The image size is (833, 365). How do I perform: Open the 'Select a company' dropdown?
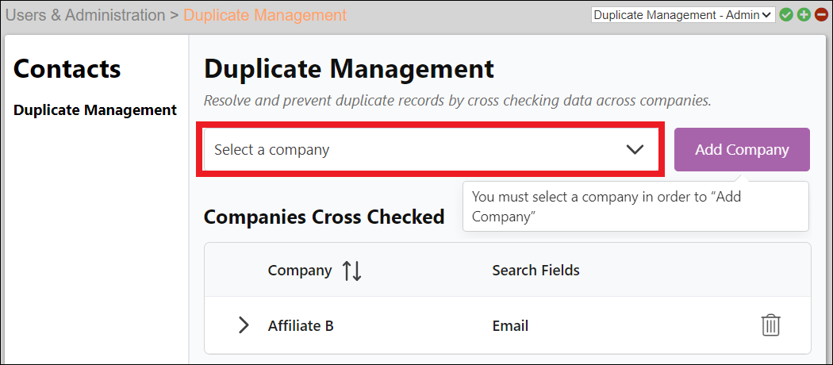pos(429,150)
